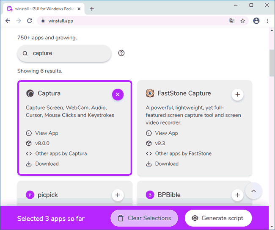Image resolution: width=275 pixels, height=230 pixels.
Task: Click the cube icon in Generate script
Action: click(195, 218)
